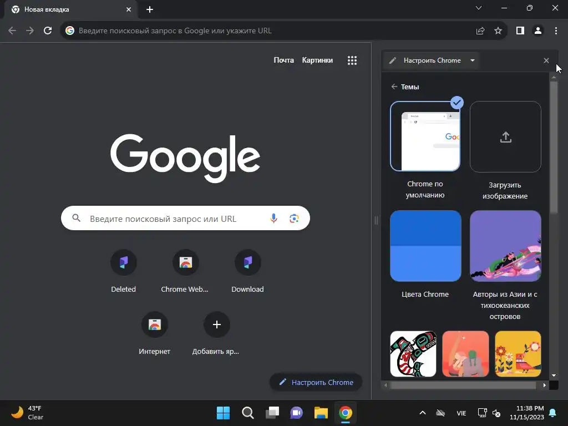Open the weather widget 43°F Clear
This screenshot has width=568, height=426.
click(27, 413)
